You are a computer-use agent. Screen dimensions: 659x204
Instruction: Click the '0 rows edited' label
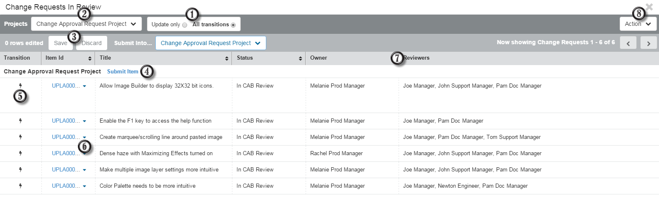coord(24,43)
